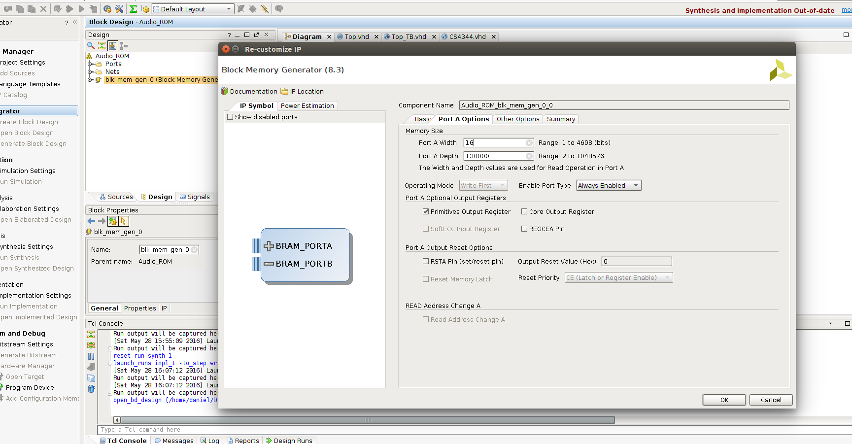Click the collapse all icon in Tcl Console
The width and height of the screenshot is (852, 444).
point(91,334)
